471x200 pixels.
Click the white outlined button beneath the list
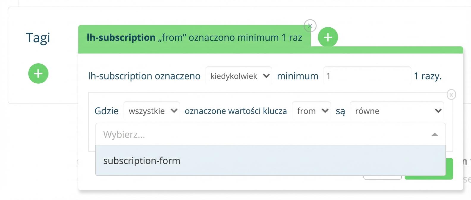(382, 178)
